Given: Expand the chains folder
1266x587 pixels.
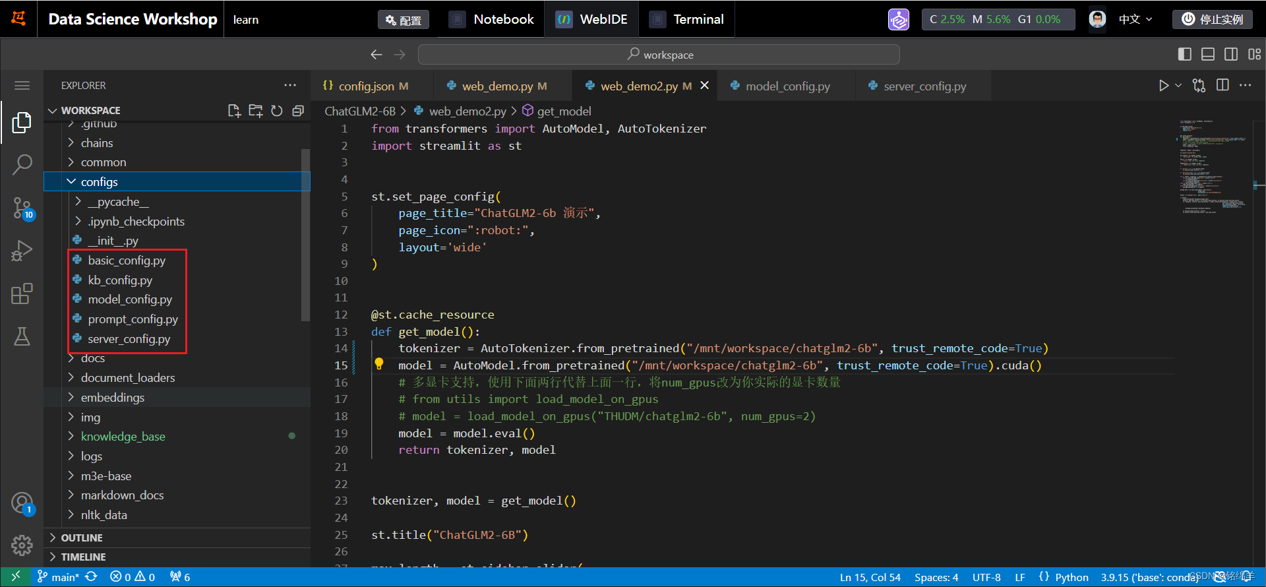Looking at the screenshot, I should pyautogui.click(x=177, y=143).
